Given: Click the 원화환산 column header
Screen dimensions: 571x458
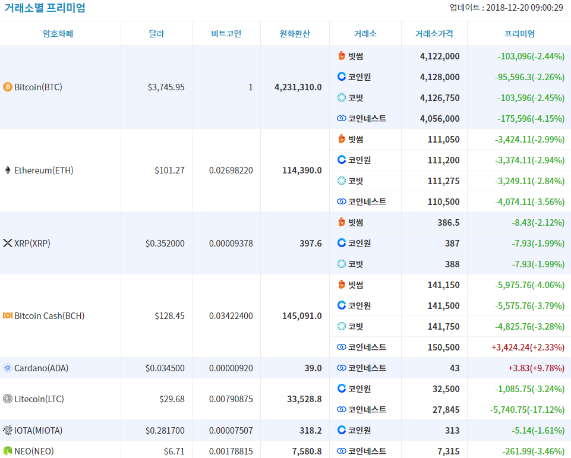Looking at the screenshot, I should point(295,33).
